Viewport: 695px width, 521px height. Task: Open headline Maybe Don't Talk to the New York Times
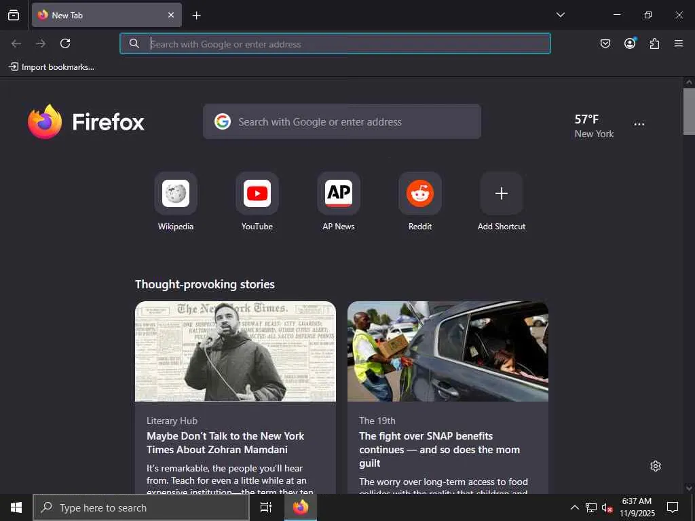(x=225, y=442)
